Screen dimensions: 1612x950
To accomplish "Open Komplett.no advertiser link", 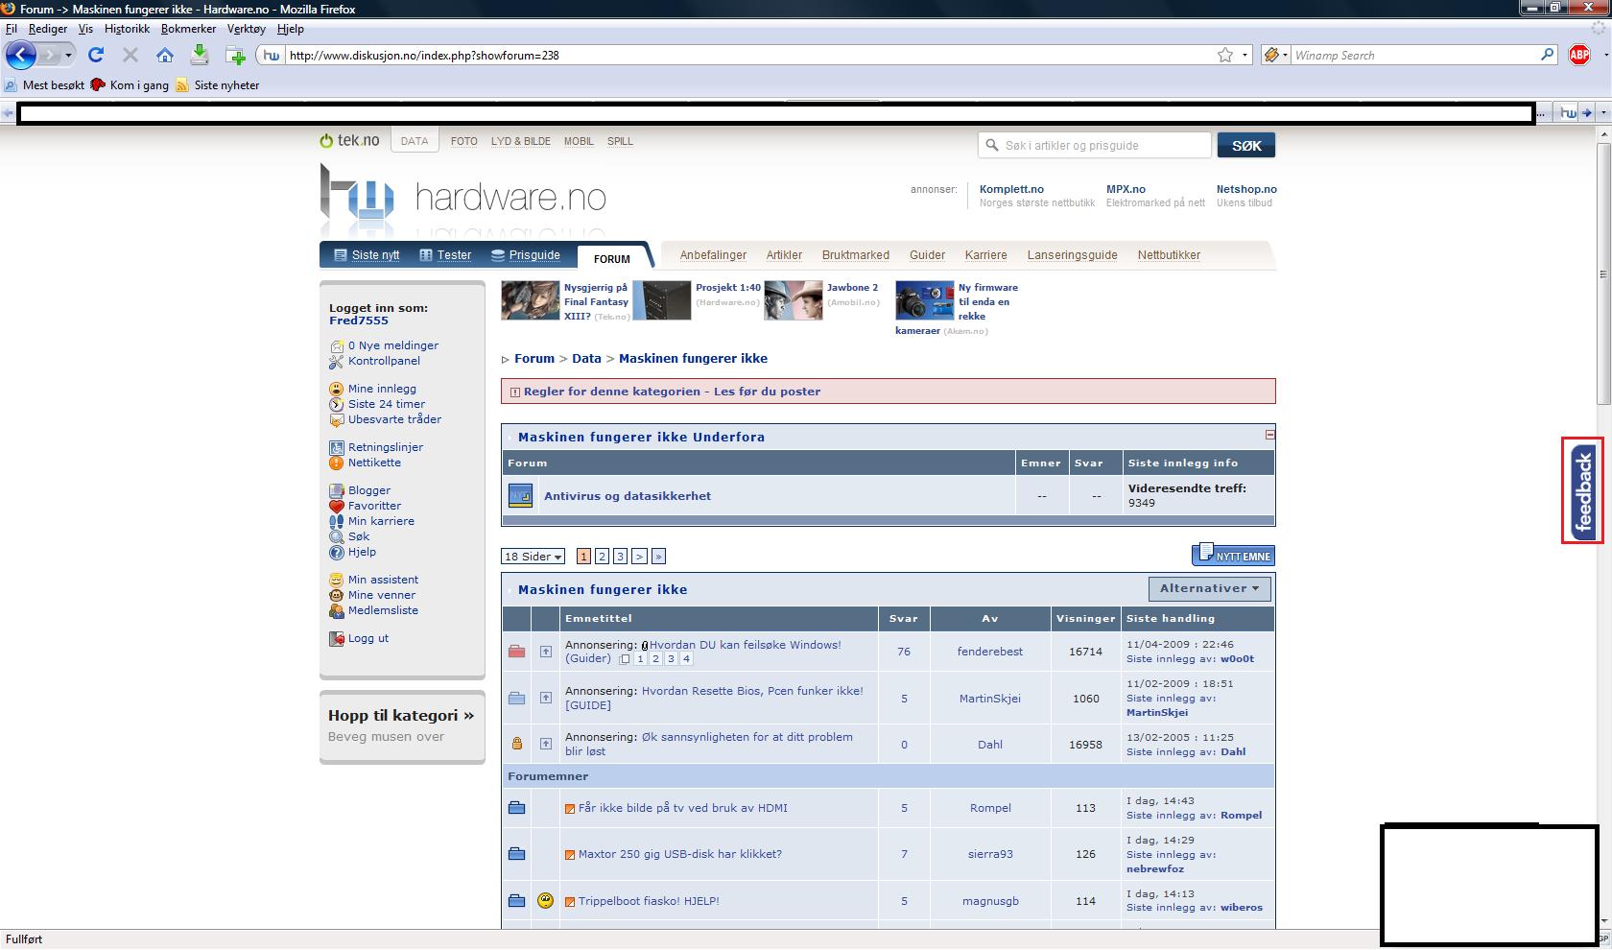I will (x=1011, y=189).
